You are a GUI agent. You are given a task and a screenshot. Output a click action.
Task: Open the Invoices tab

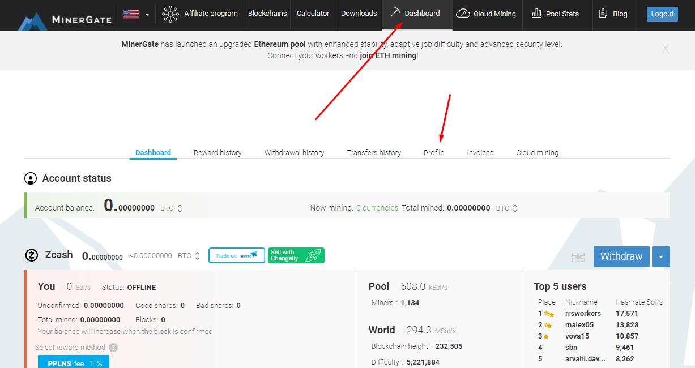(480, 152)
